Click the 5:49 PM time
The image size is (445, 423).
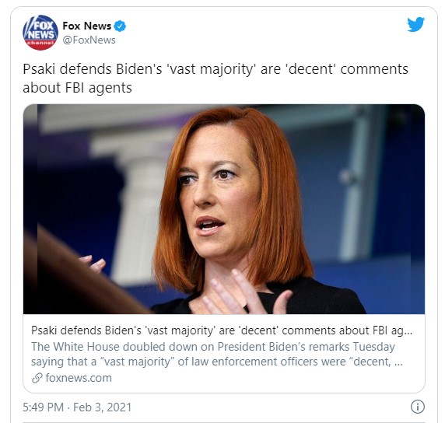(43, 407)
